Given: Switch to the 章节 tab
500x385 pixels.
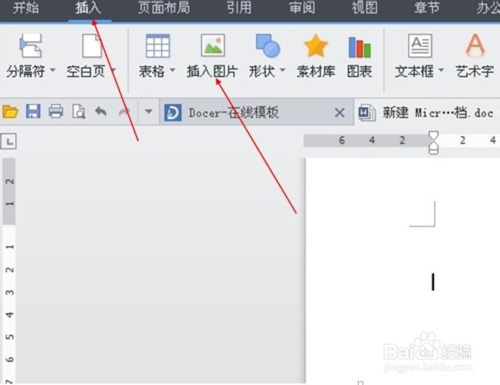Looking at the screenshot, I should (427, 8).
